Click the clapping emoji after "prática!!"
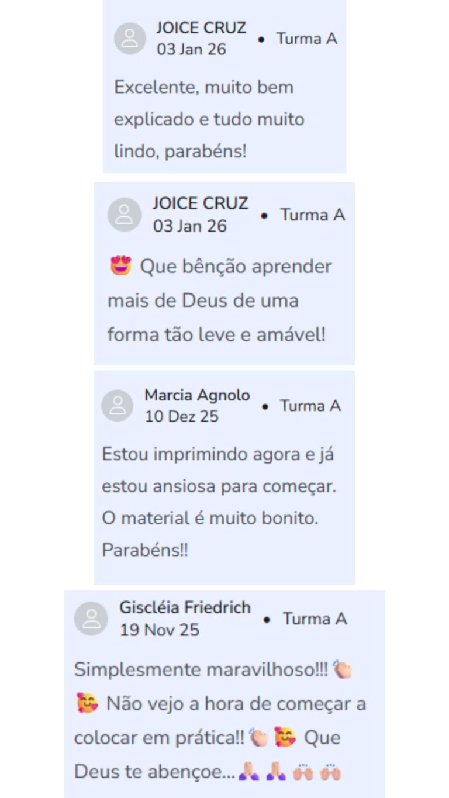 [x=258, y=737]
